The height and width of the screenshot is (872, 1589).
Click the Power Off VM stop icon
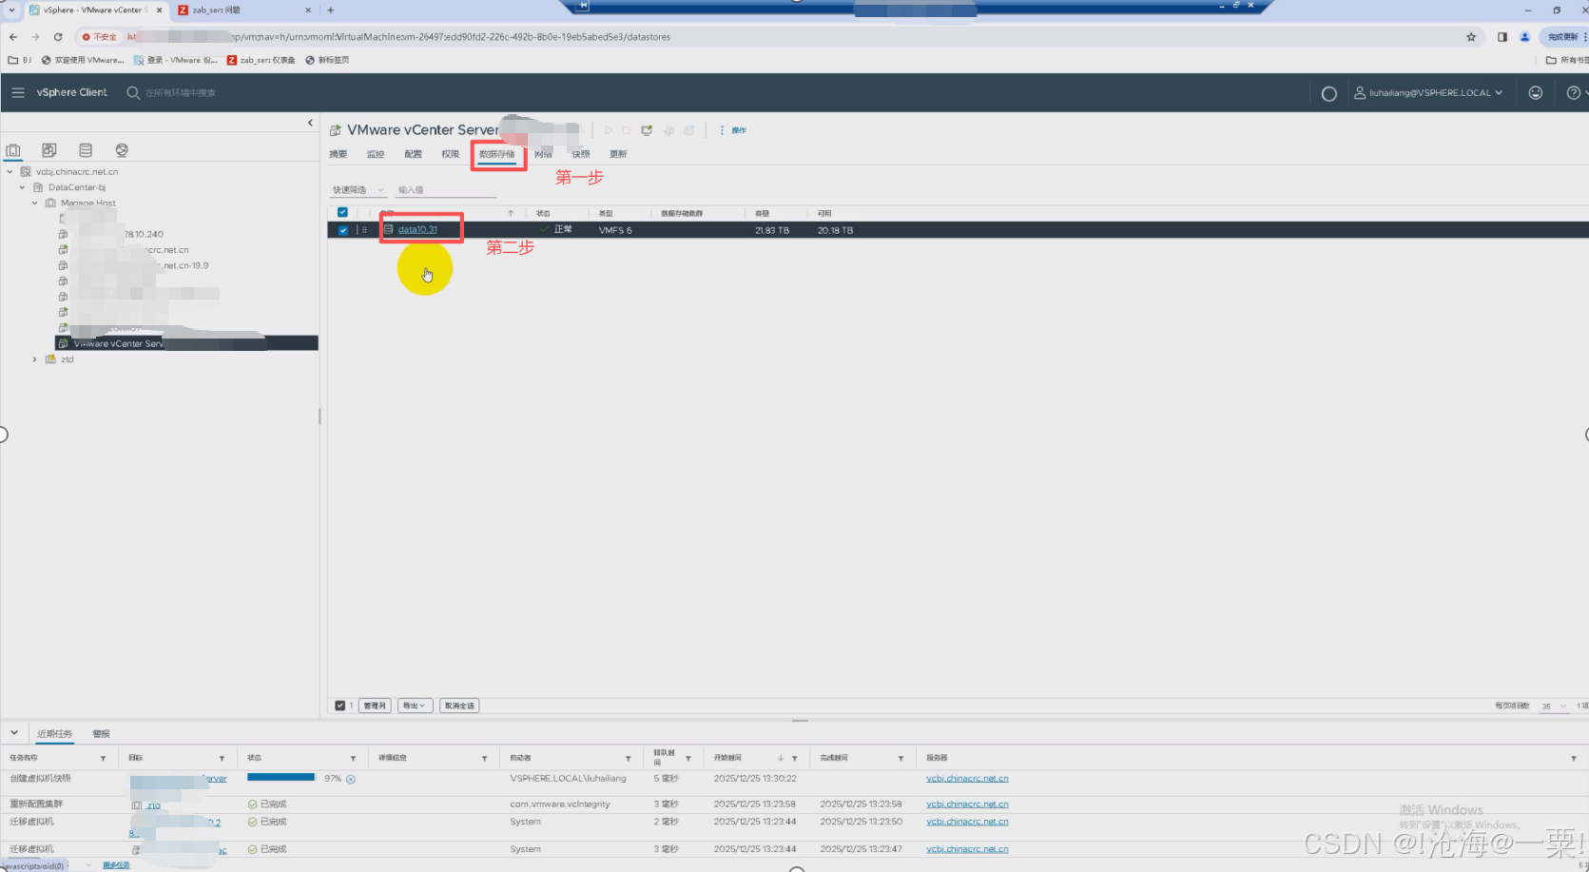point(627,130)
